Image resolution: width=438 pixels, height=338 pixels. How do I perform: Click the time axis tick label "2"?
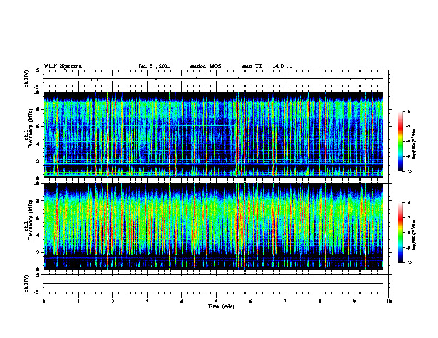113,302
